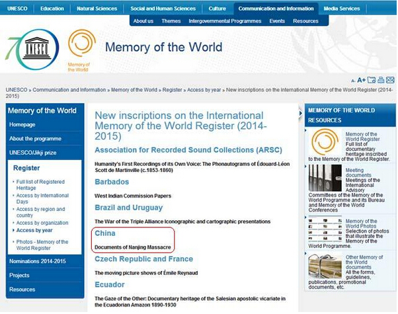
Task: Open the Memory of the World Register spiral thumbnail
Action: [325, 142]
